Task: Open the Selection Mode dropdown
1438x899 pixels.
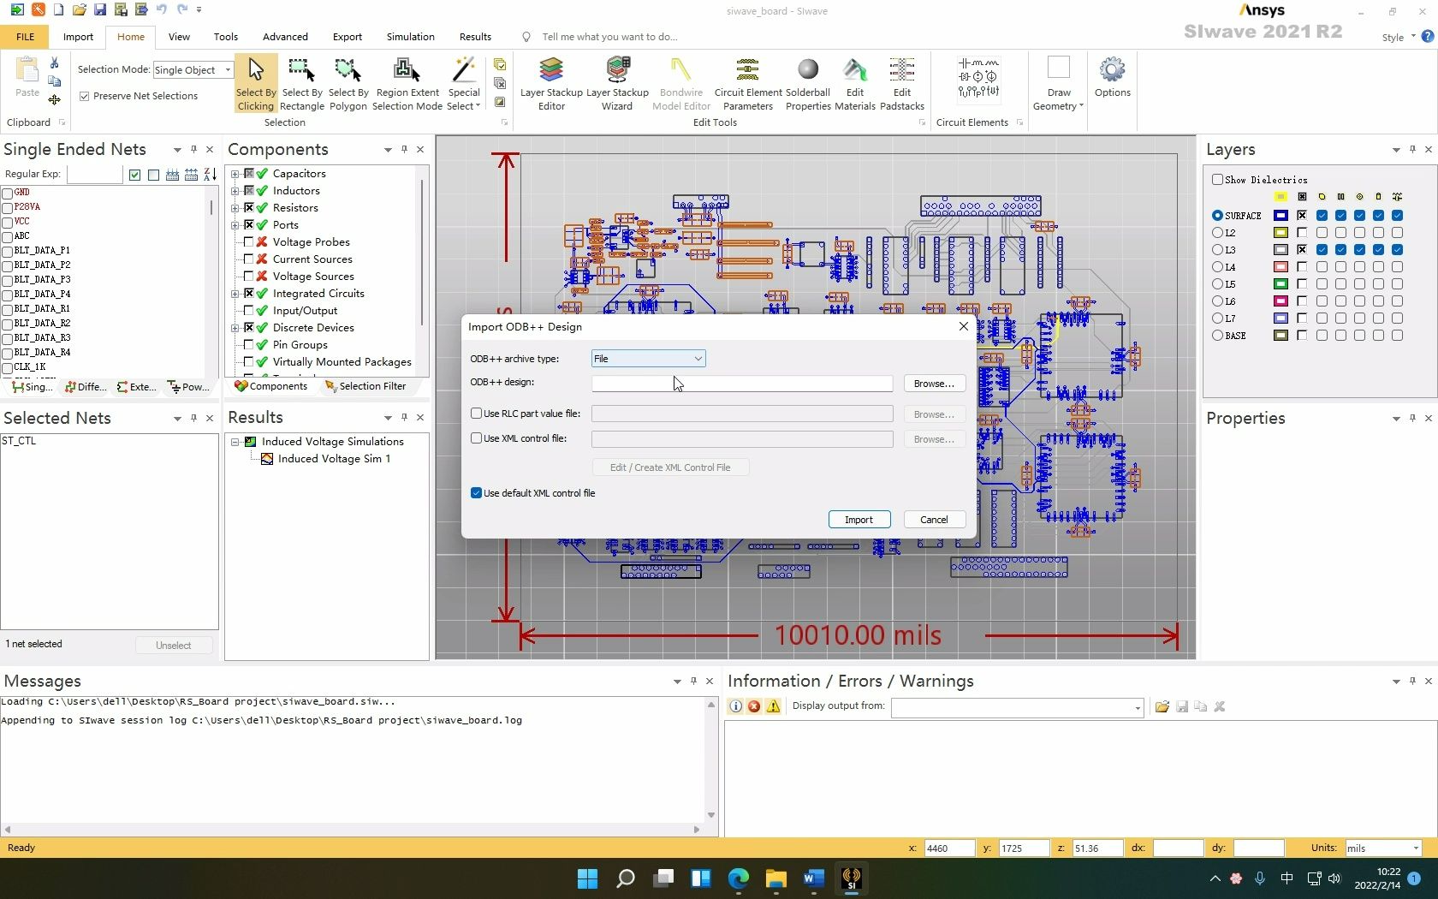Action: 226,69
